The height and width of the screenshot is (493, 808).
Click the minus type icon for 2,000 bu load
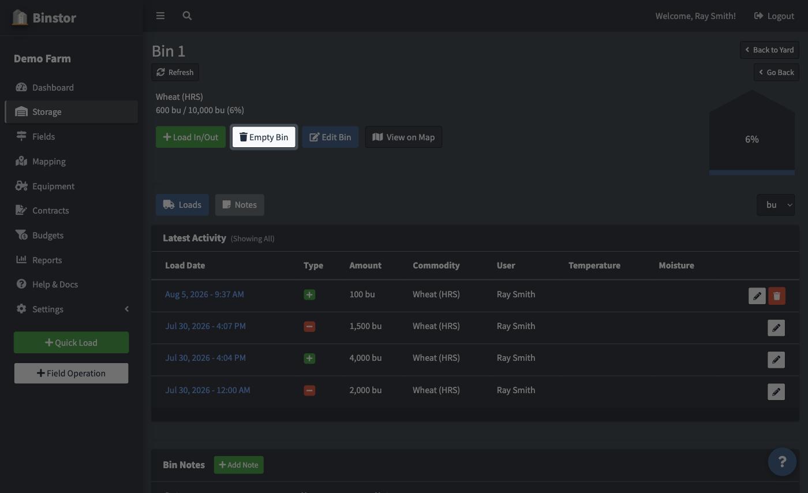click(309, 390)
